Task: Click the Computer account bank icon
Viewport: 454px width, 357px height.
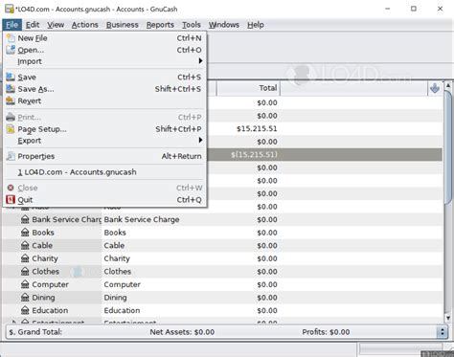Action: [25, 284]
